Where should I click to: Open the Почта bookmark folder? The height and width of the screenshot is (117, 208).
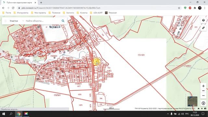(6, 13)
